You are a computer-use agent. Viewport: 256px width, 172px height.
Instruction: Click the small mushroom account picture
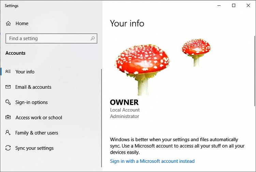[196, 52]
